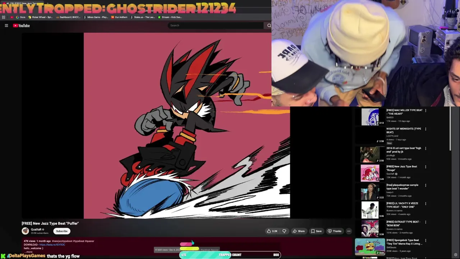Open the Our Anthem bookmark
The width and height of the screenshot is (460, 259).
tap(119, 17)
